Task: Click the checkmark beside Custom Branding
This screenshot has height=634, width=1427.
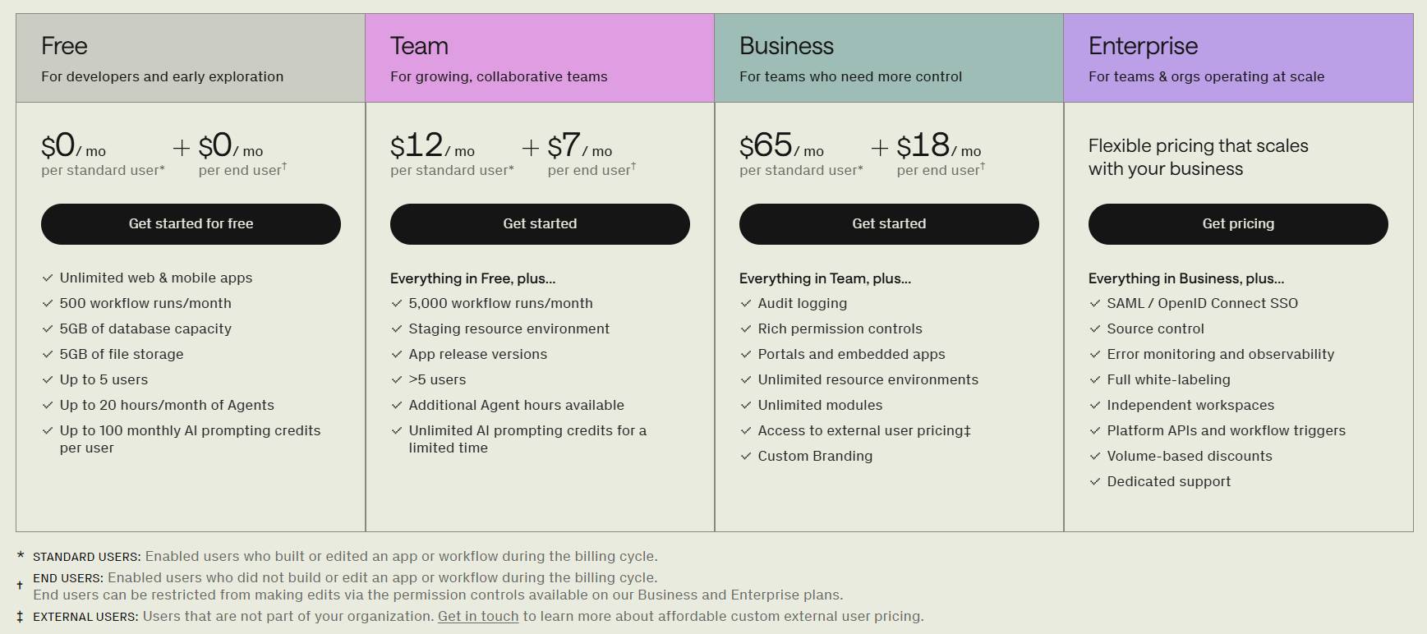Action: [x=744, y=457]
